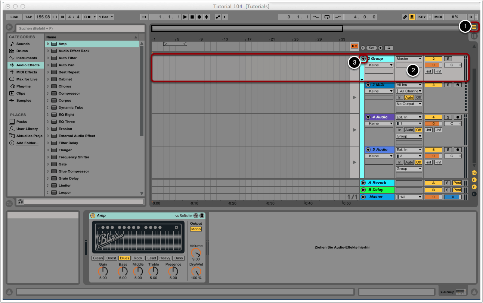This screenshot has height=303, width=483.
Task: Click the Arrangement Record button
Action: [199, 17]
